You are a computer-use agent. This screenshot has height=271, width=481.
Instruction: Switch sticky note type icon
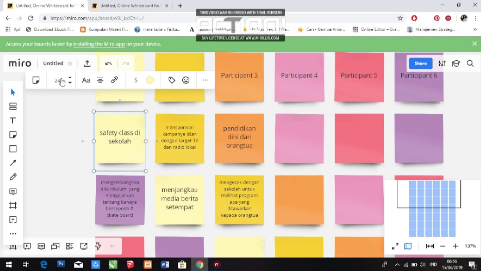coord(36,80)
